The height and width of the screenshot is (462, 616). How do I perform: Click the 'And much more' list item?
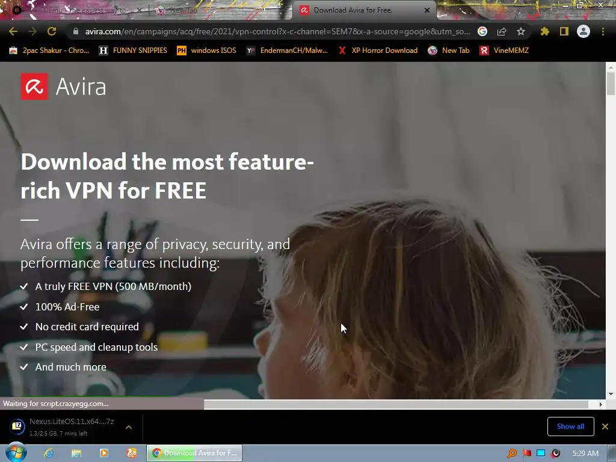click(x=71, y=367)
